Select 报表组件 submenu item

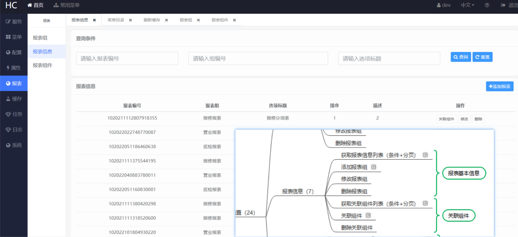tap(46, 65)
